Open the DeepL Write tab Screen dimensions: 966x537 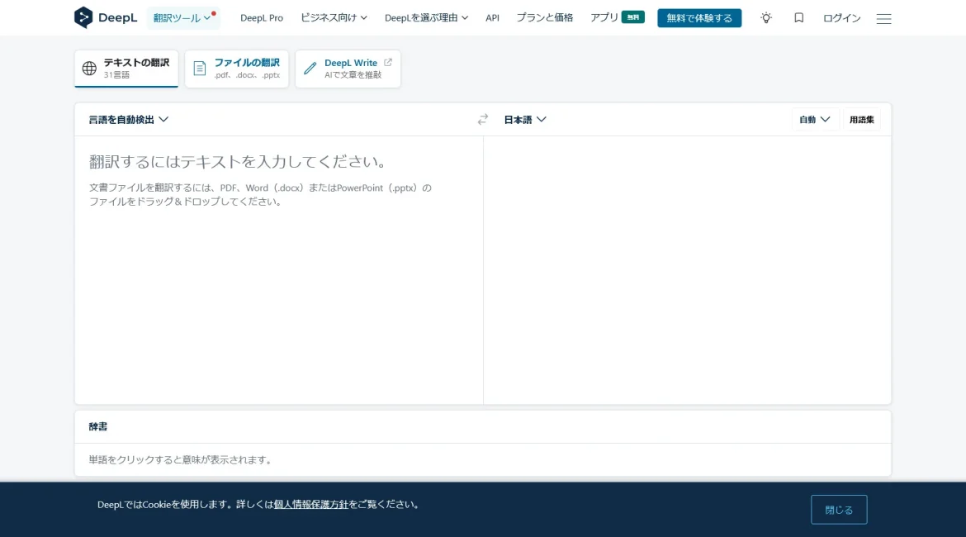tap(348, 69)
